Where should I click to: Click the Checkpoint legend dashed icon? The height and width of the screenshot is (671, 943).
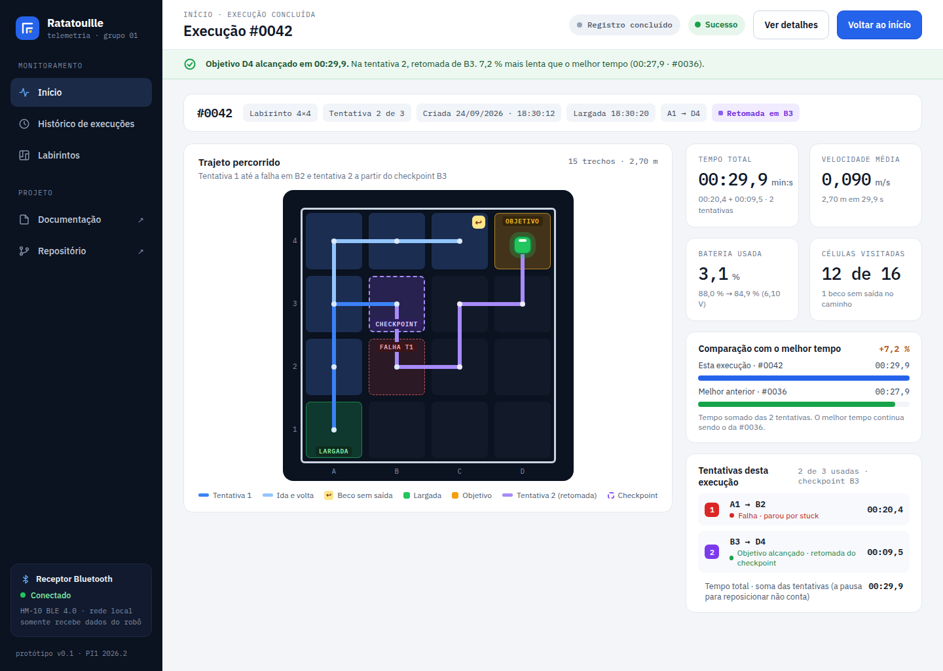coord(611,495)
